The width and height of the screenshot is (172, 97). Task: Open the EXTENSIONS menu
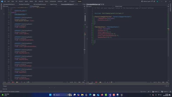click(x=53, y=1)
